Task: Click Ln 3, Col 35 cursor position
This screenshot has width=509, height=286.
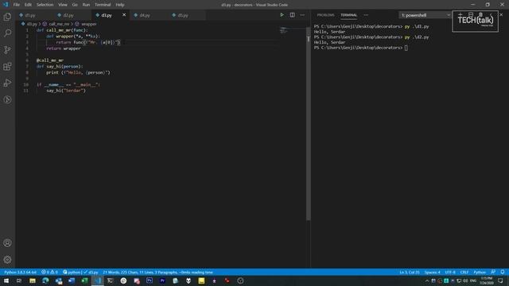Action: pyautogui.click(x=410, y=272)
